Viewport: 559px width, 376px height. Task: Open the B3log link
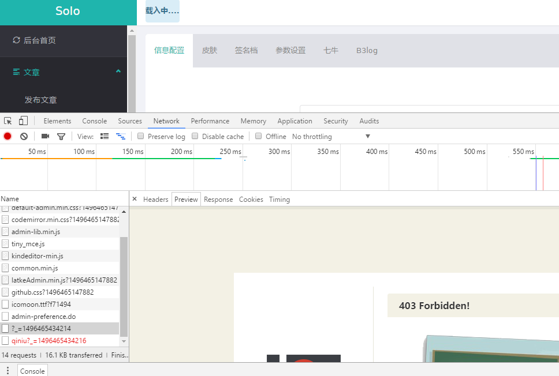367,50
